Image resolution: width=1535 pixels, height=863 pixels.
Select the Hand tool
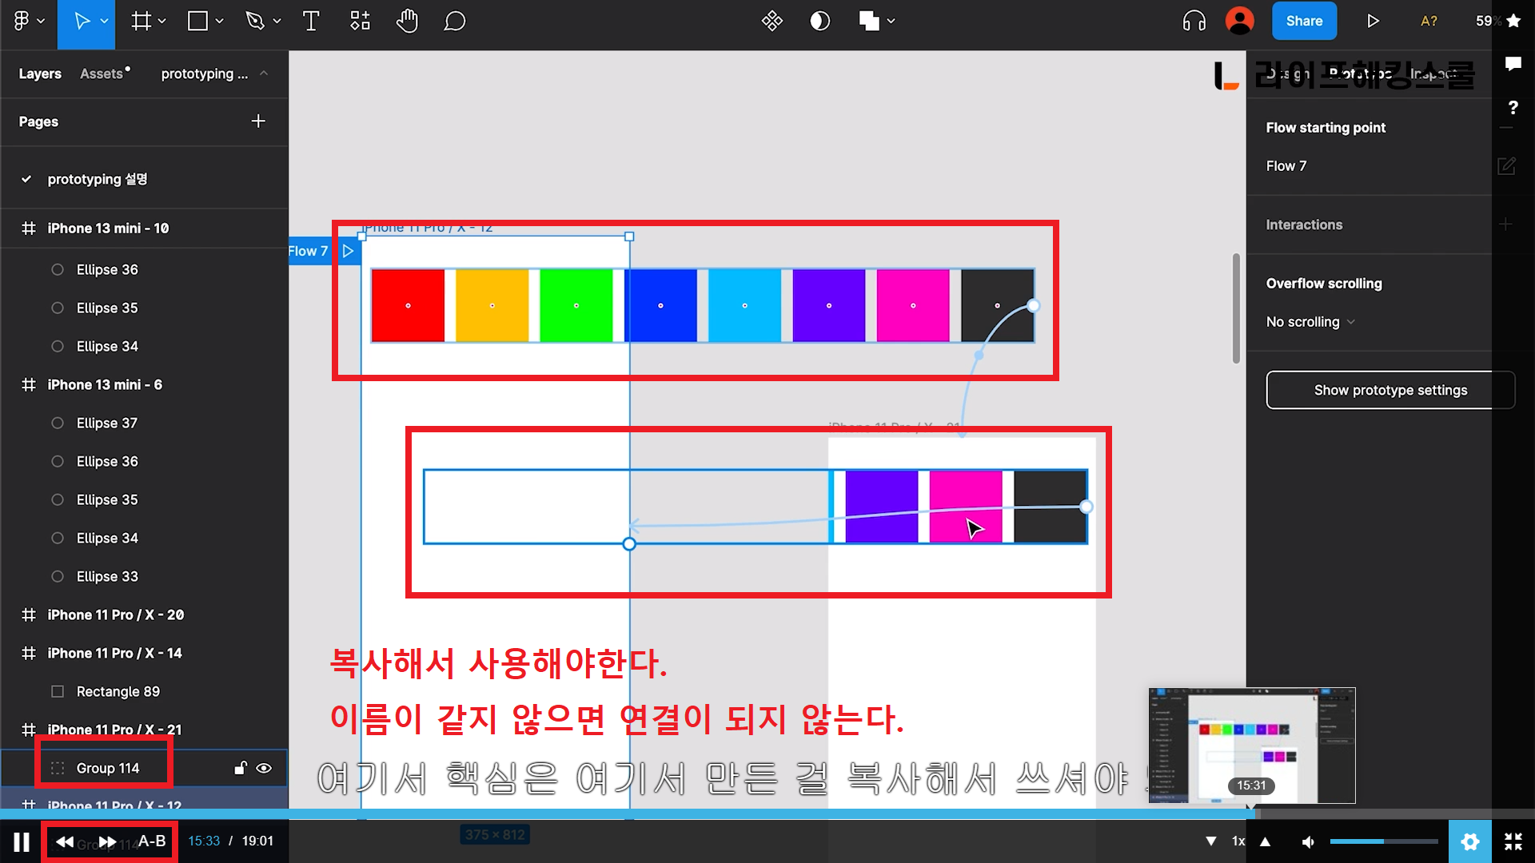[x=407, y=22]
